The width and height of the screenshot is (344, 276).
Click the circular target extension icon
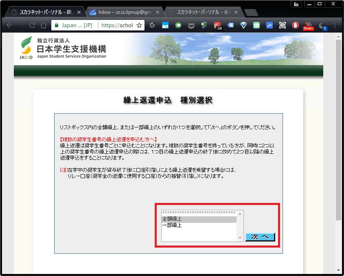pos(152,26)
